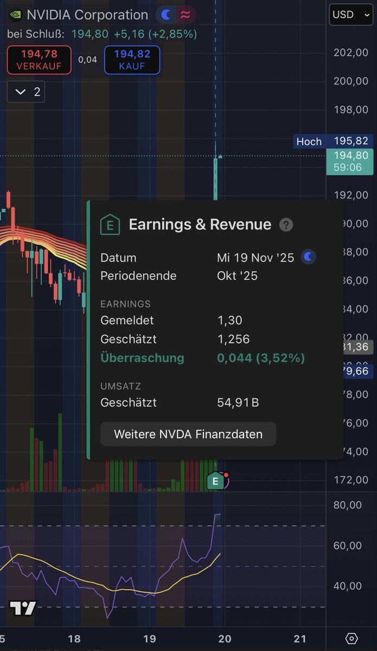Click the price scale label 202,00

coord(350,53)
